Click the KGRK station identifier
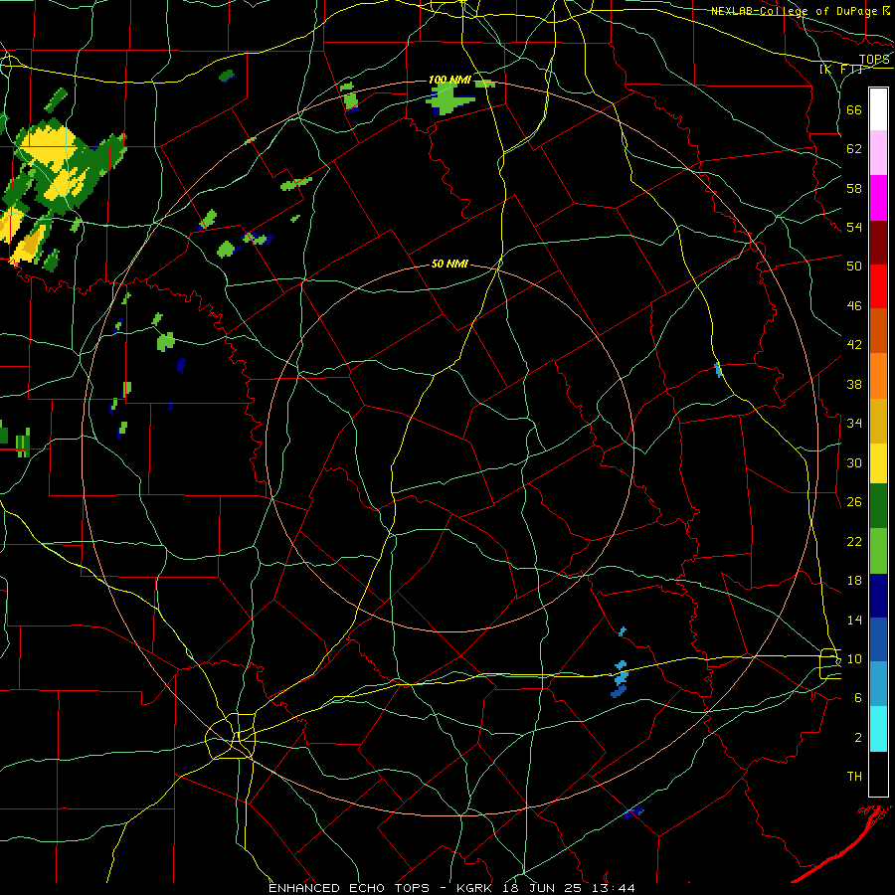The image size is (895, 895). click(476, 888)
